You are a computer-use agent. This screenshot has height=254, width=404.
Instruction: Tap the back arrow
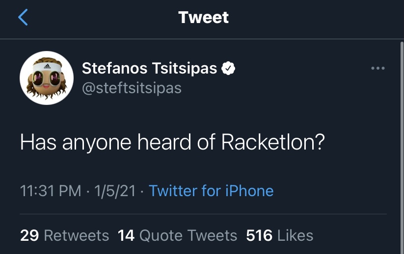(23, 18)
